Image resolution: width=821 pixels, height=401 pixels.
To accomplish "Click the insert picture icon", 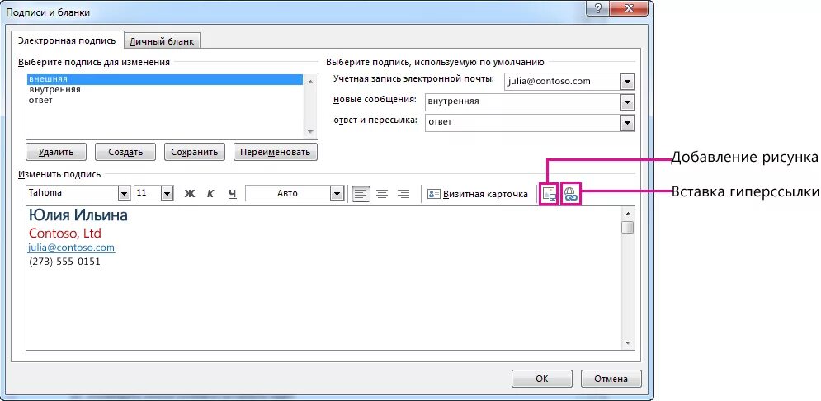I will 549,194.
